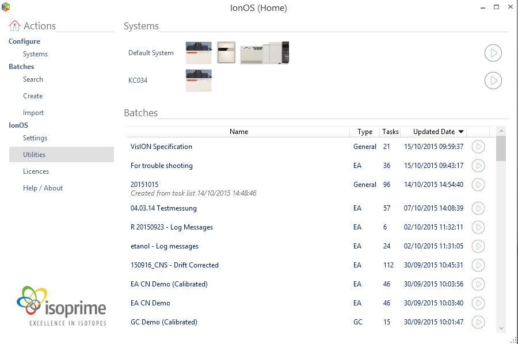Viewport: 518px width, 344px height.
Task: Open the Import batches option
Action: 33,113
